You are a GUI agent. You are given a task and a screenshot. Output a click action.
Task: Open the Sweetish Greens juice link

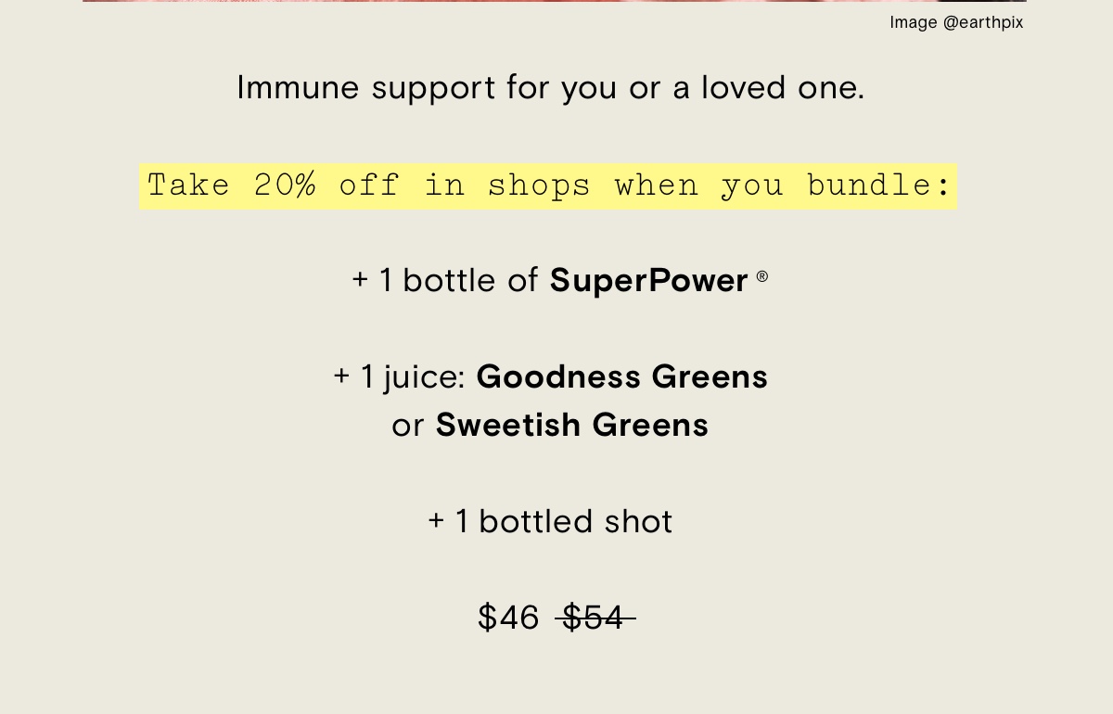click(572, 425)
